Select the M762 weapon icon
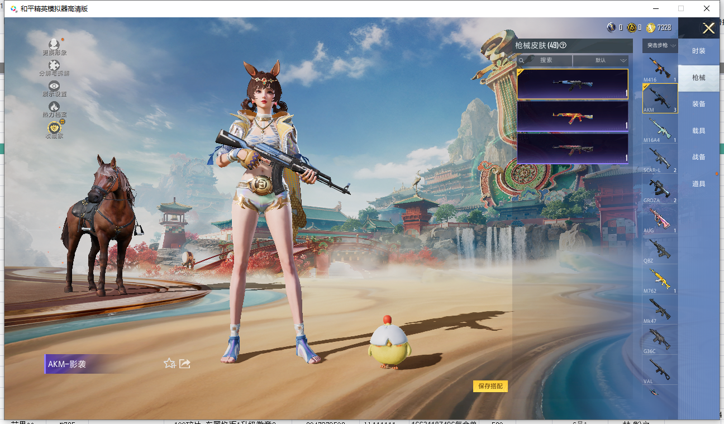 click(660, 279)
